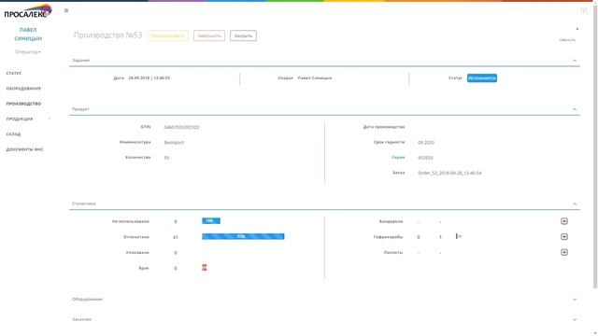This screenshot has width=598, height=336.
Task: Click the Задание section title
Action: (x=80, y=60)
